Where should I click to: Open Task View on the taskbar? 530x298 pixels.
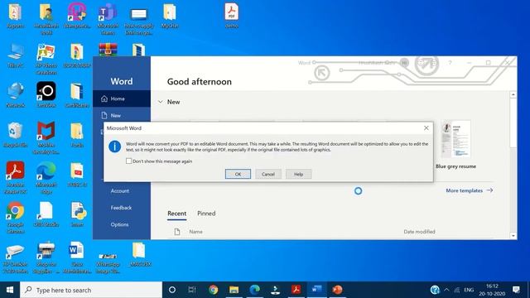[192, 290]
